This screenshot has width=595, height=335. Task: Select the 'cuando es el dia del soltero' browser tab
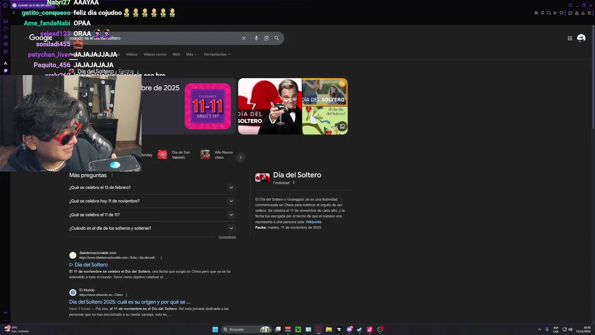coord(33,5)
